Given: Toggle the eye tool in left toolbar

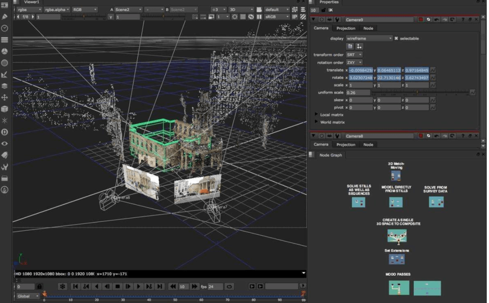Looking at the screenshot, I should pos(5,144).
